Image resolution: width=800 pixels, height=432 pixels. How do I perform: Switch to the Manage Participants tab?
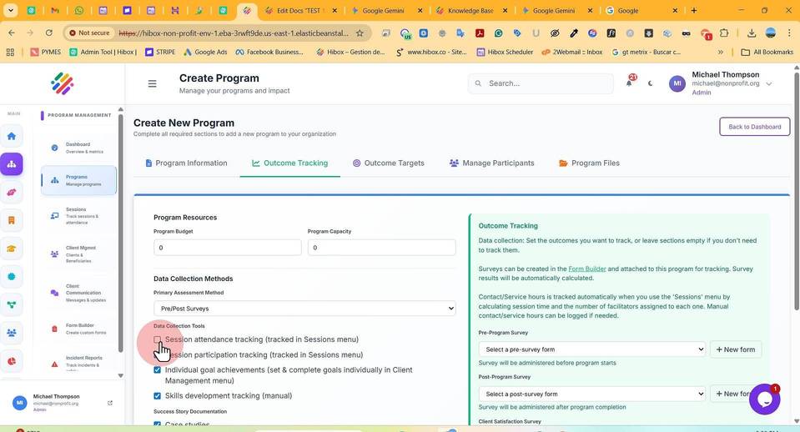[492, 163]
